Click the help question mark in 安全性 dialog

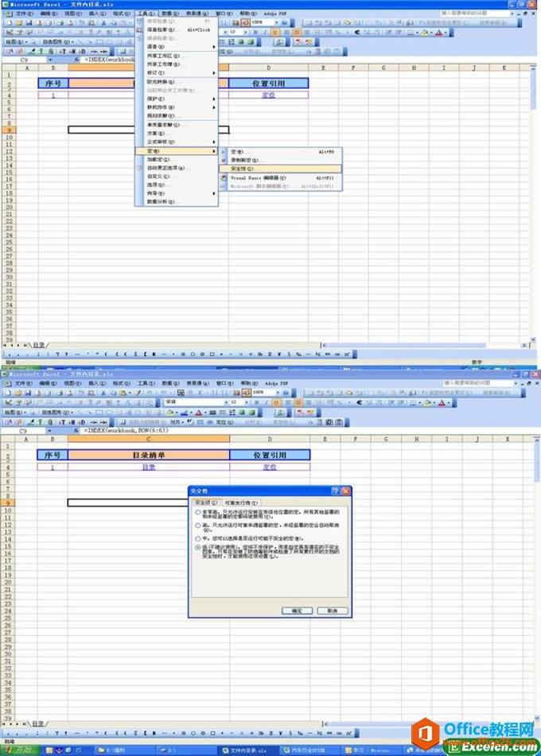[335, 492]
